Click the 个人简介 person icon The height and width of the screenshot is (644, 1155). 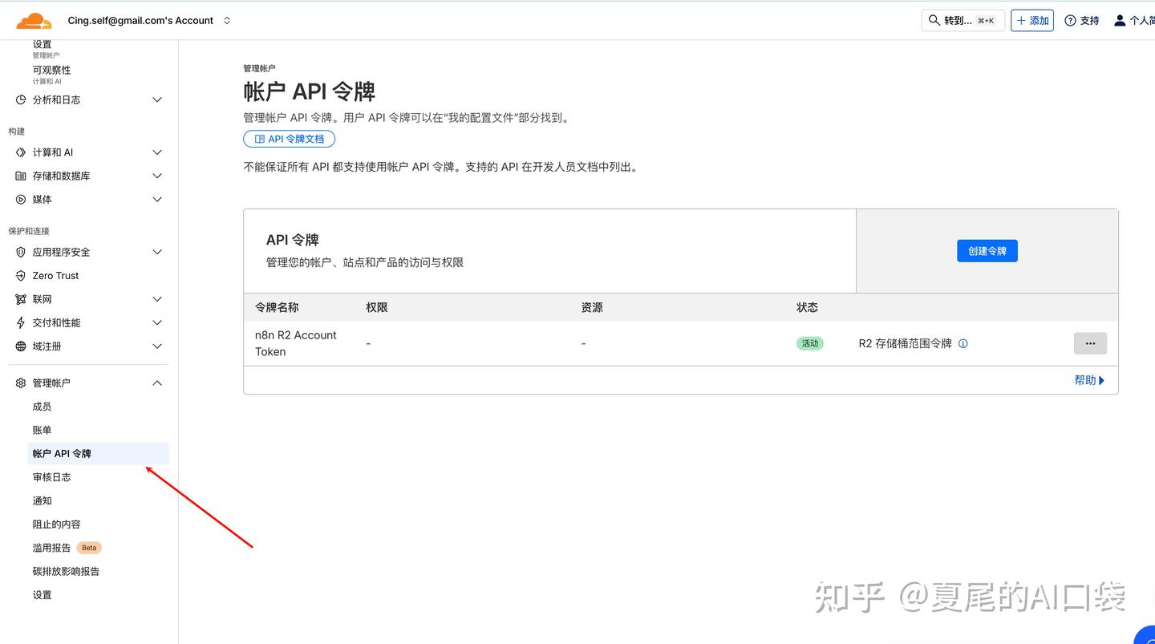pos(1119,20)
